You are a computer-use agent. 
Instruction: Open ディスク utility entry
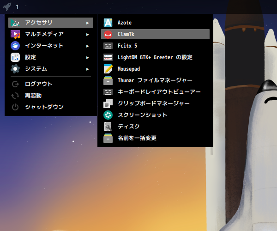[155, 127]
